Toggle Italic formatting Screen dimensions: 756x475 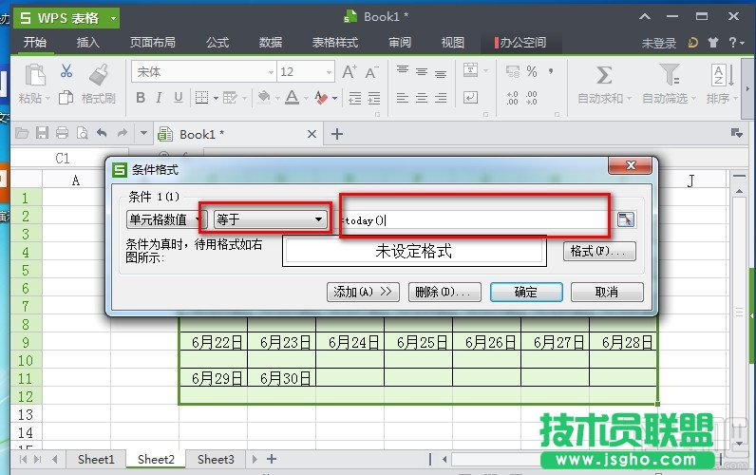coord(159,98)
